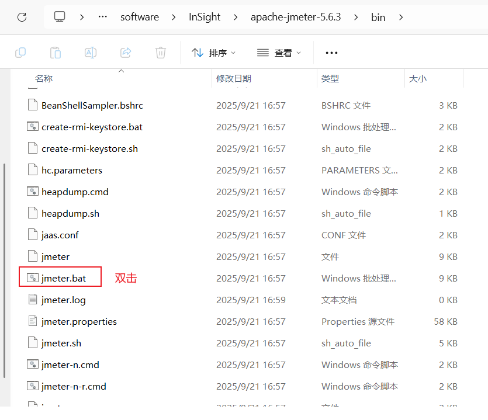488x420 pixels.
Task: Sort by 类型 column header
Action: point(330,78)
